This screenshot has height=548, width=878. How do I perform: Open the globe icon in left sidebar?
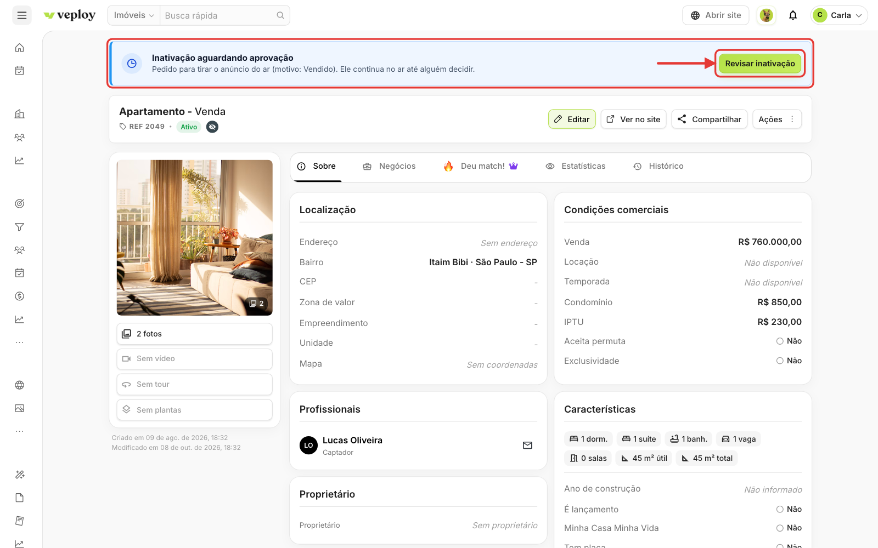click(20, 385)
